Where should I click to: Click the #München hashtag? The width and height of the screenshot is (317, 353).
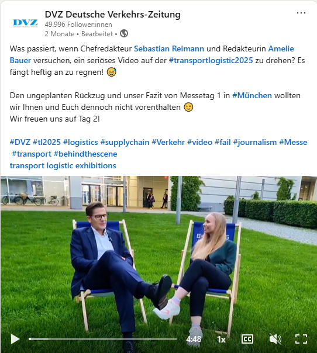(x=252, y=95)
